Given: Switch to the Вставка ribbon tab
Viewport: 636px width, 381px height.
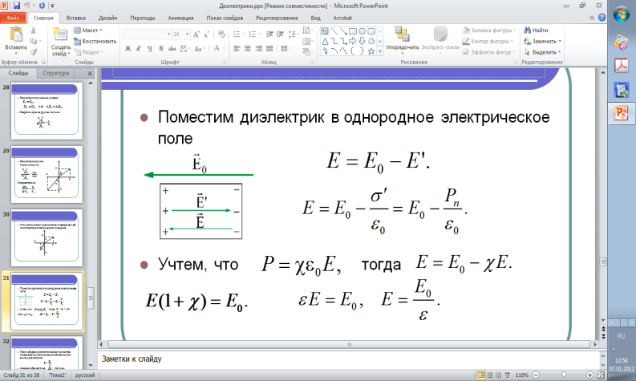Looking at the screenshot, I should (76, 18).
